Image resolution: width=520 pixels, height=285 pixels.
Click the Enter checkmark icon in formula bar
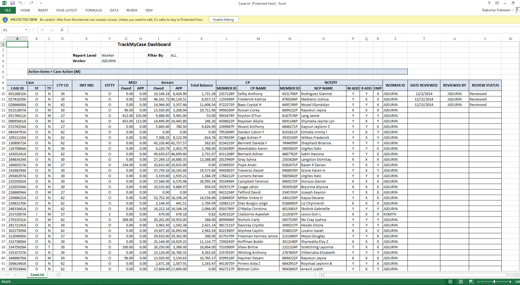pyautogui.click(x=52, y=30)
